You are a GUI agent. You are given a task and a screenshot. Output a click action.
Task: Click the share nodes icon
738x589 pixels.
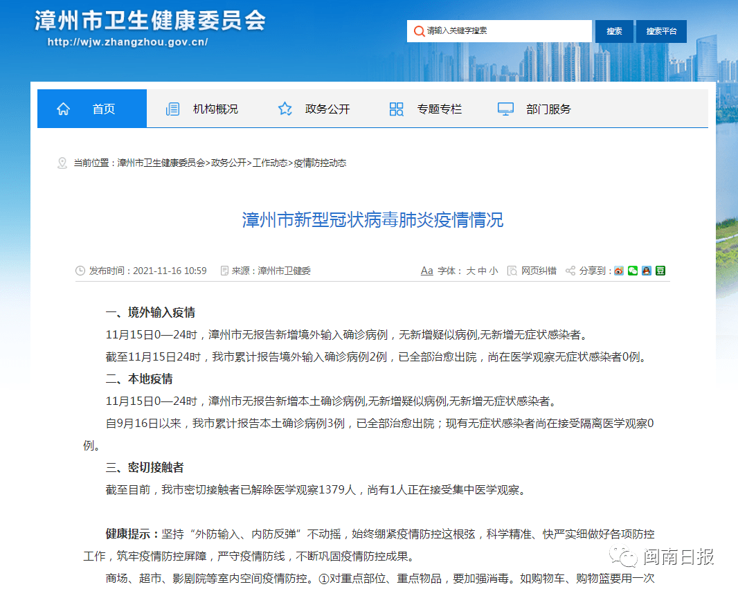570,271
